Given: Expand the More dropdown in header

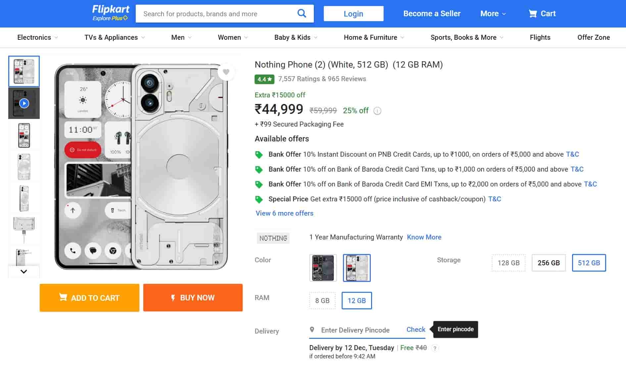Looking at the screenshot, I should [493, 14].
